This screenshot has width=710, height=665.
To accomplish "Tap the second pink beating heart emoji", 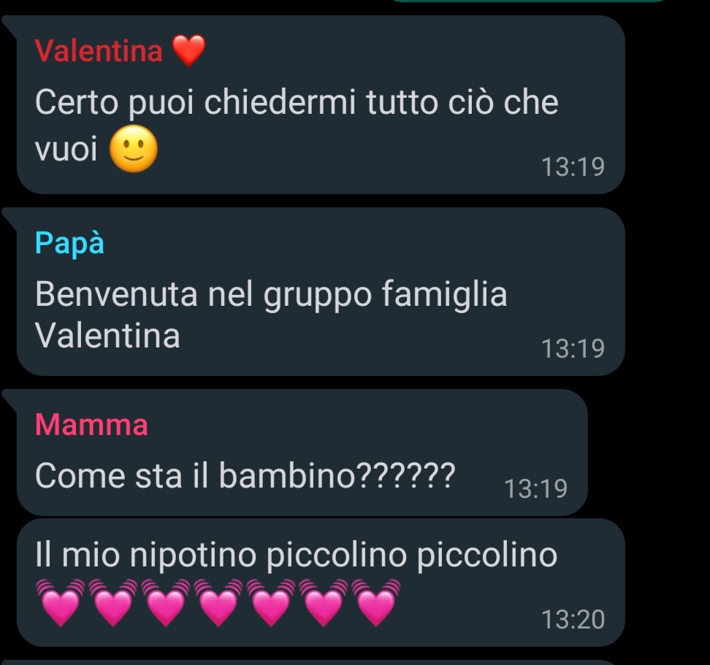I will pyautogui.click(x=112, y=602).
